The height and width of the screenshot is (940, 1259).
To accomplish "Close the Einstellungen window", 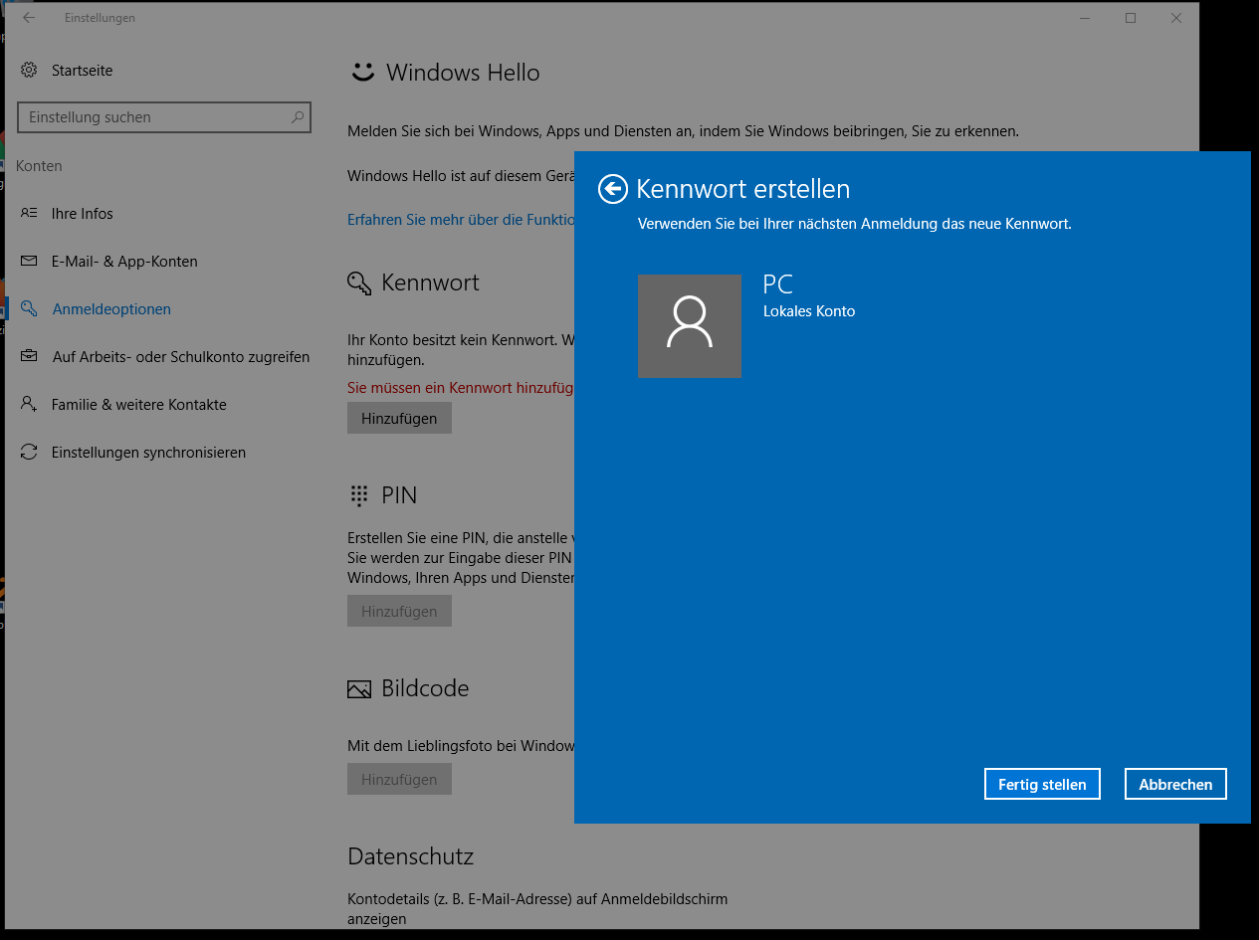I will click(1176, 18).
